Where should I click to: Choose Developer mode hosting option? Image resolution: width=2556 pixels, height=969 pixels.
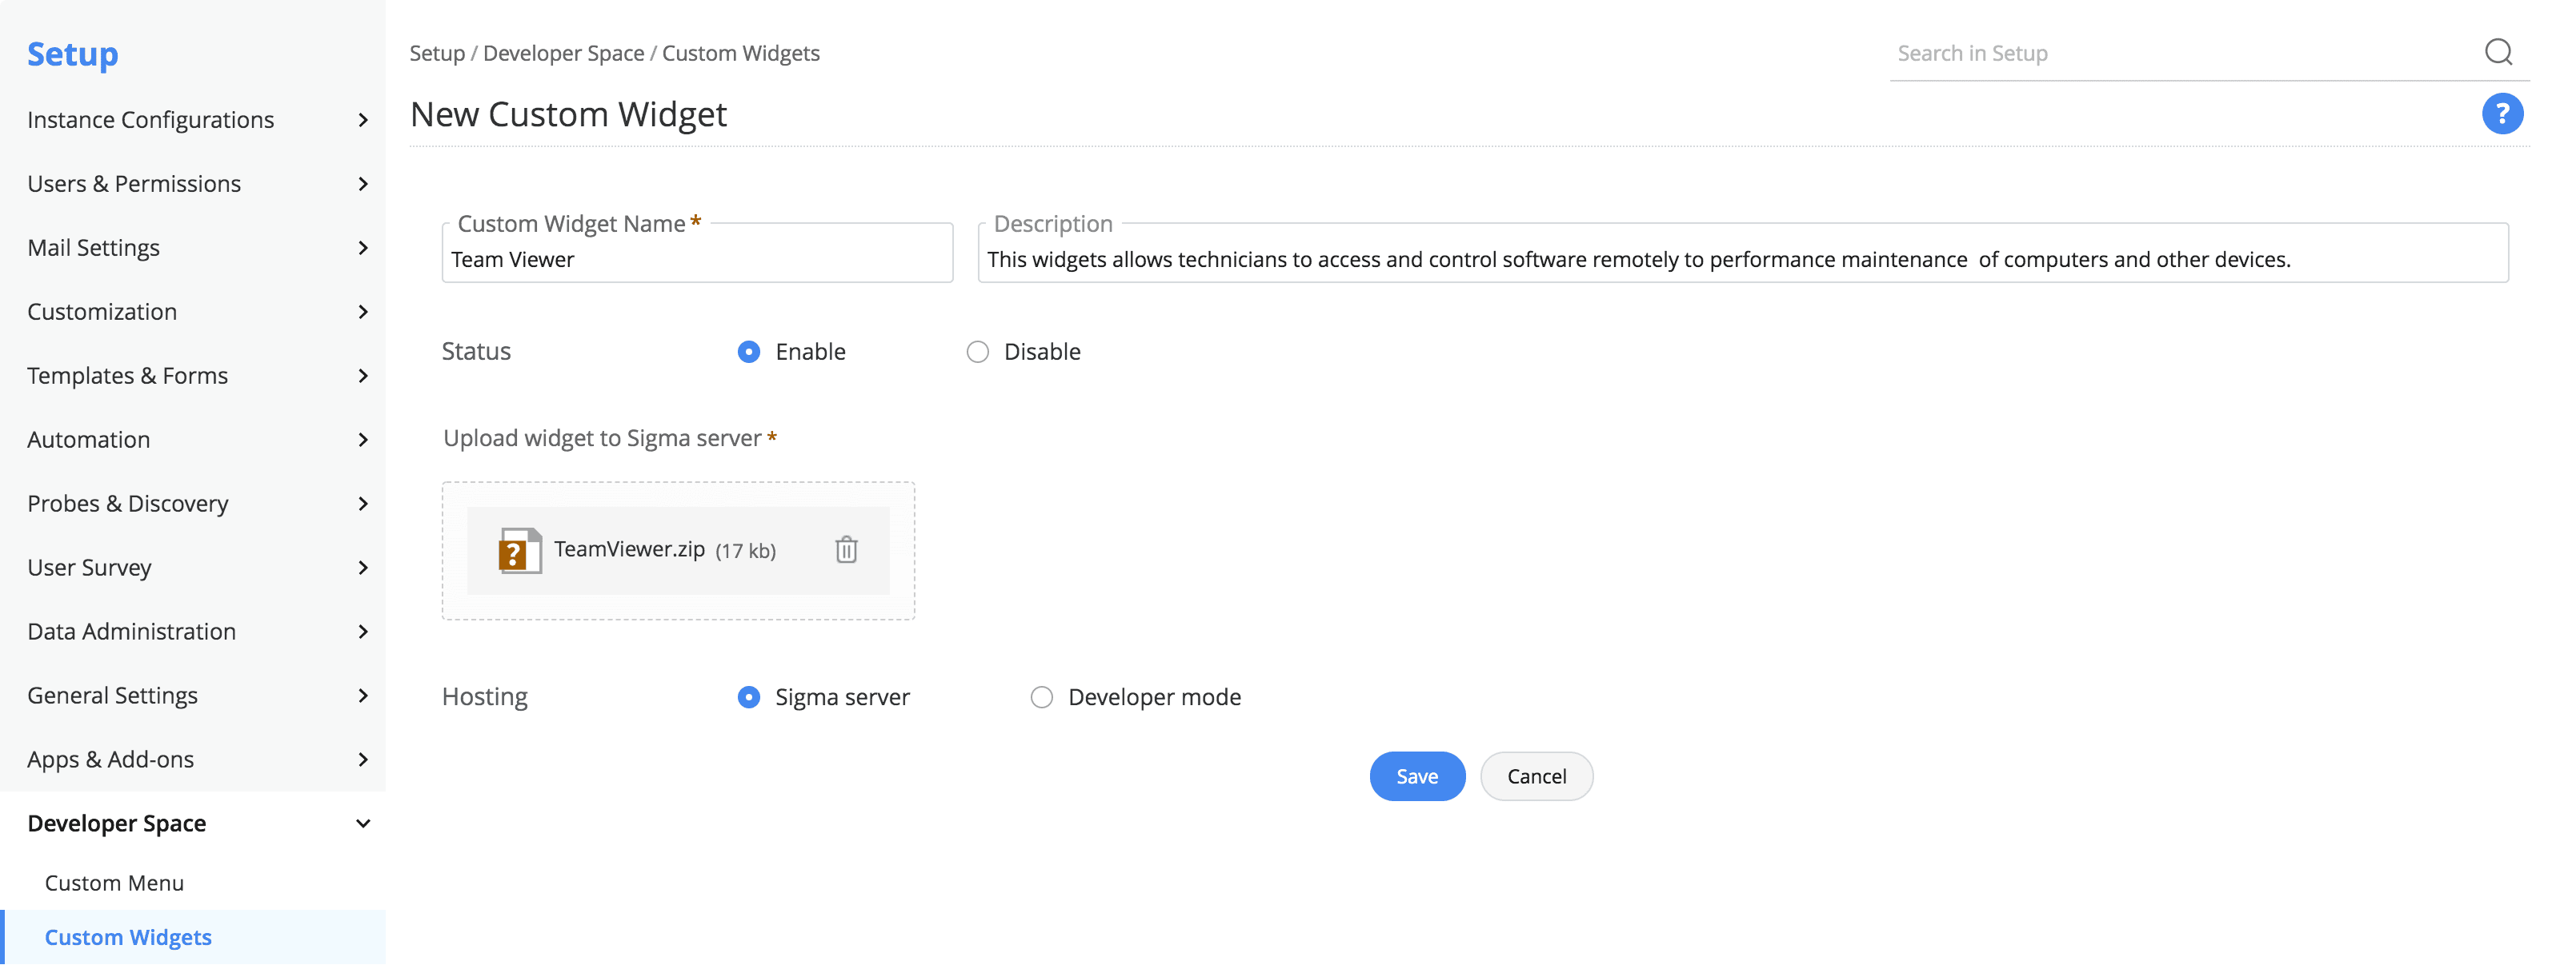[1041, 697]
